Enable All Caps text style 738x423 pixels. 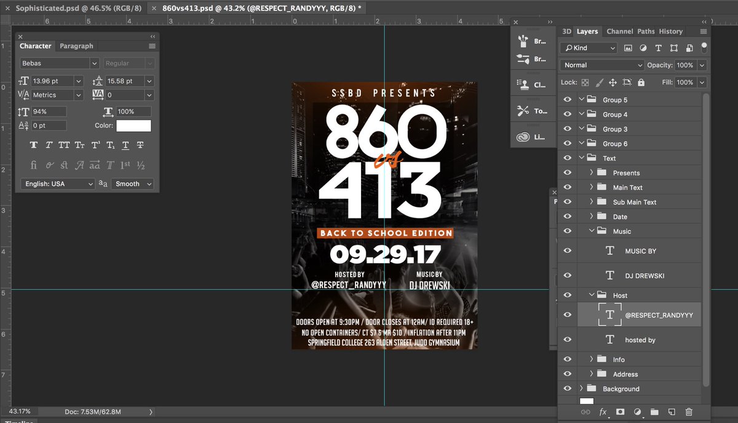pyautogui.click(x=64, y=146)
